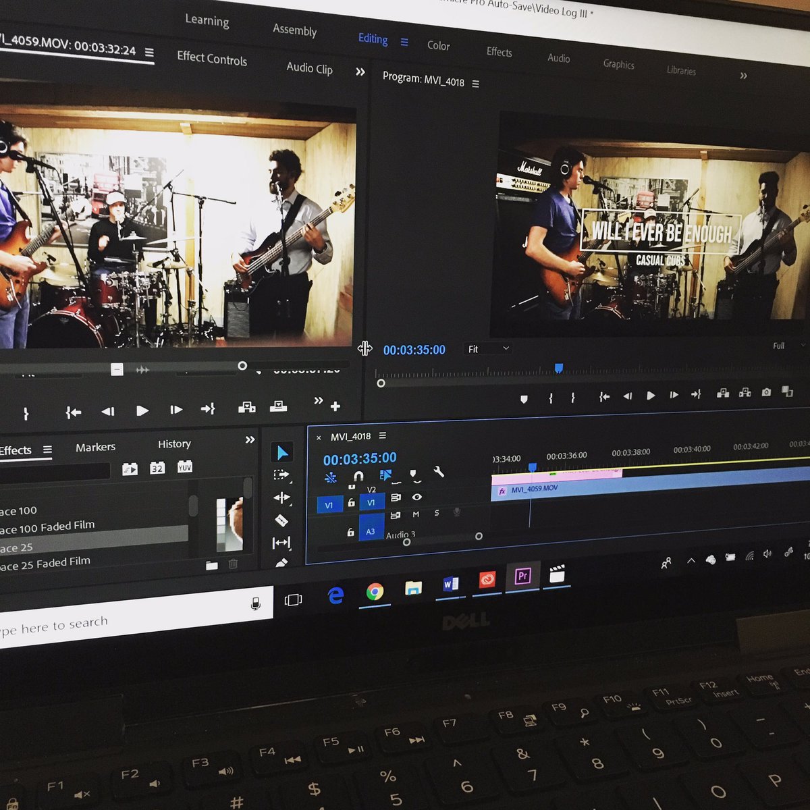Image resolution: width=810 pixels, height=810 pixels.
Task: Mark Out point in Source monitor
Action: tap(26, 413)
